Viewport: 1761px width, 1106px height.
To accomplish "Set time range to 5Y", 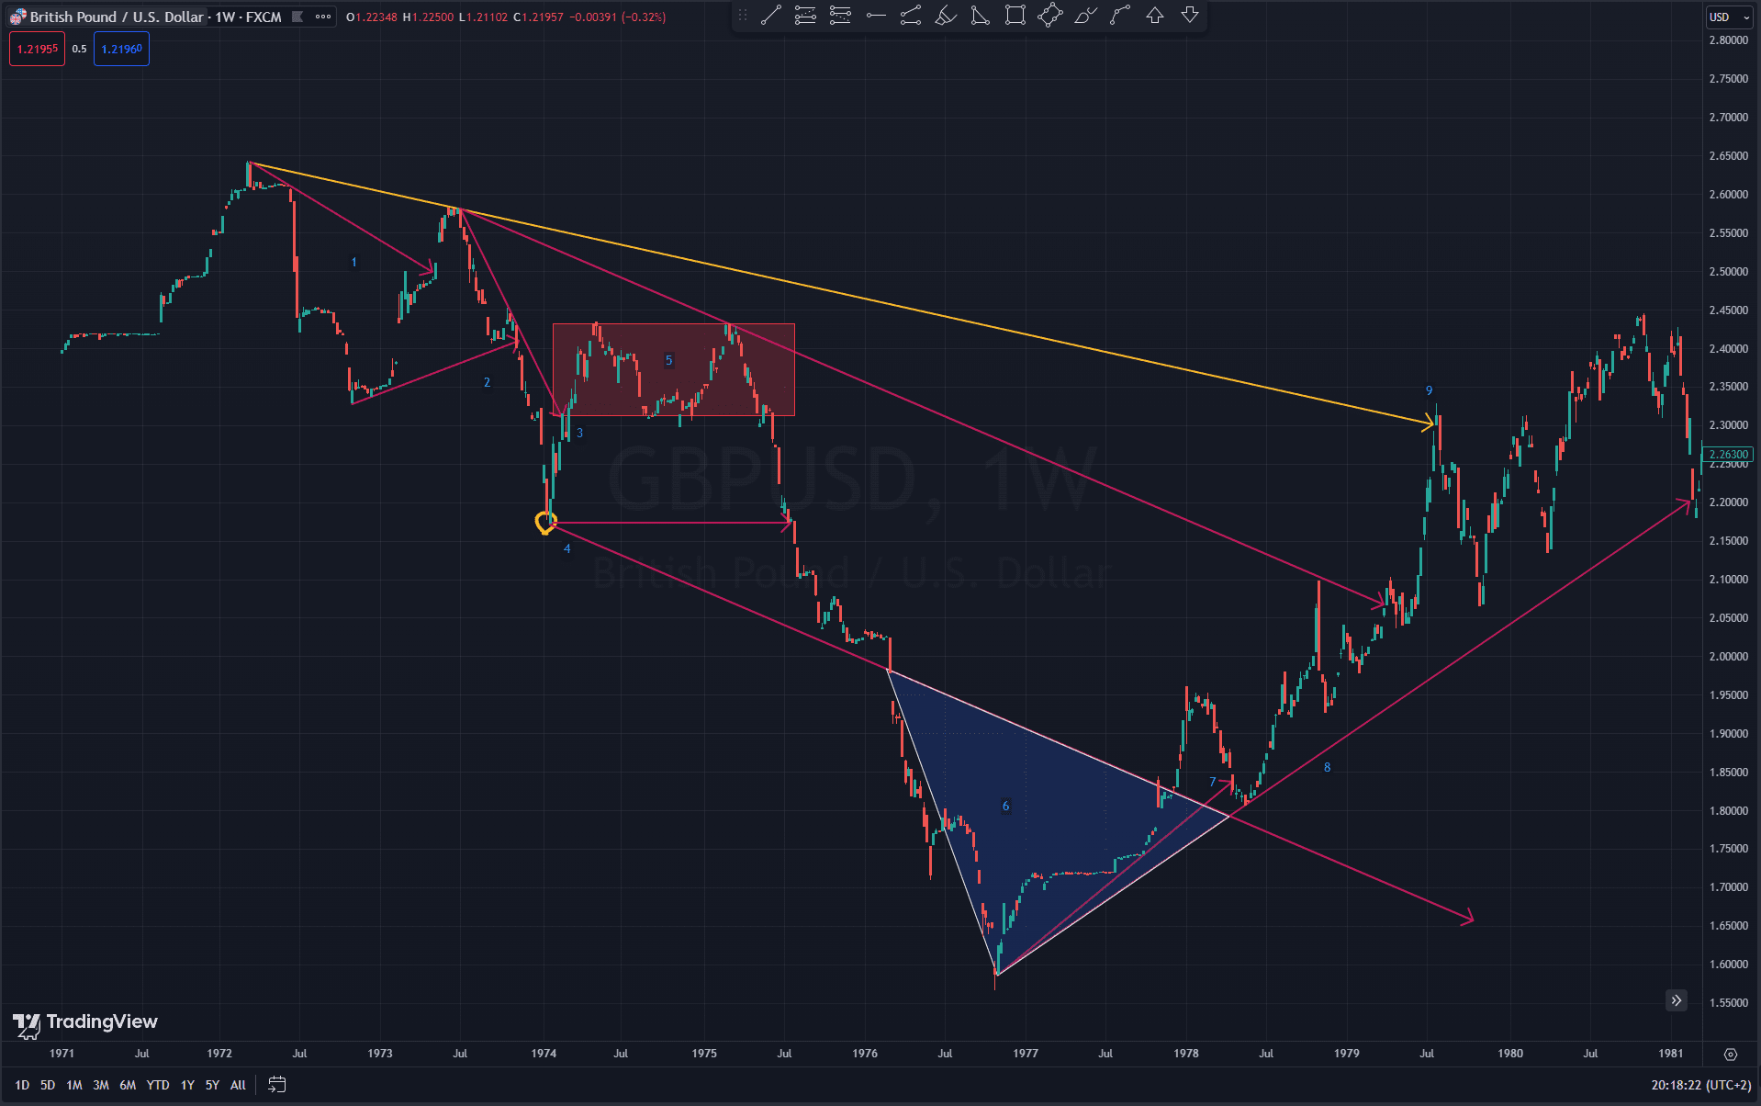I will pyautogui.click(x=212, y=1085).
